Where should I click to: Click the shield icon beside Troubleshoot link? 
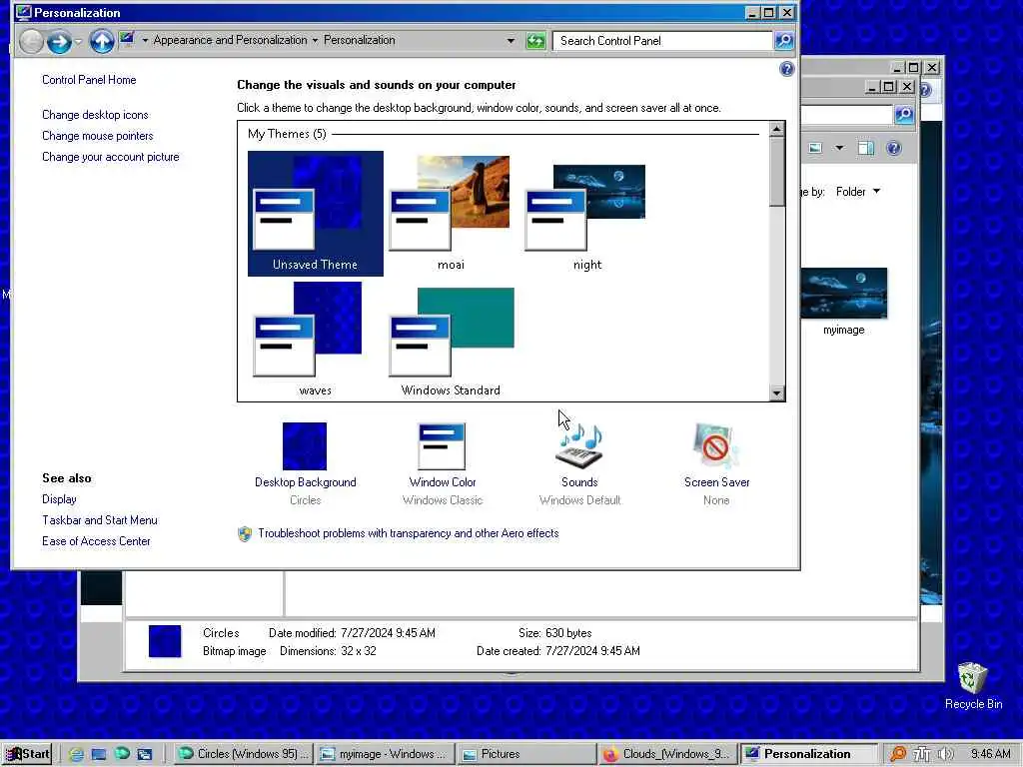click(245, 534)
